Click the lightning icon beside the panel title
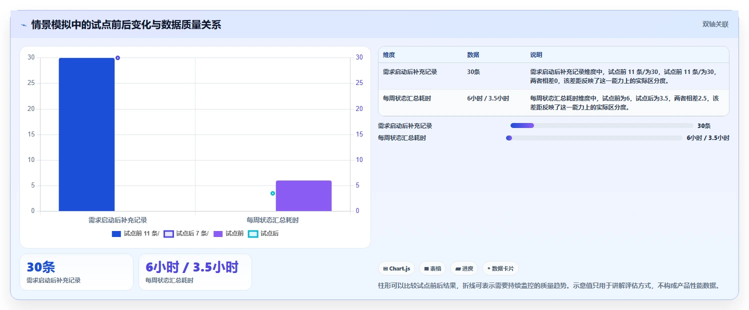 [x=23, y=25]
